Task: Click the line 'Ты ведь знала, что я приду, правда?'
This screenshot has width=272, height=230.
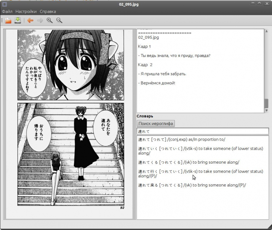Action: click(x=174, y=56)
